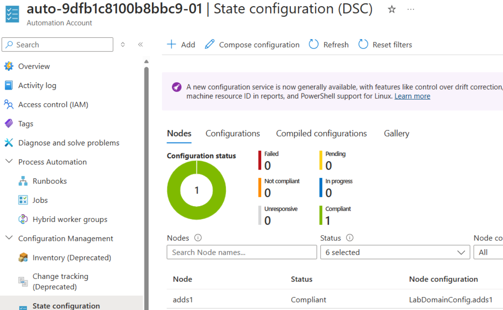Click the Compose configuration button

point(252,45)
